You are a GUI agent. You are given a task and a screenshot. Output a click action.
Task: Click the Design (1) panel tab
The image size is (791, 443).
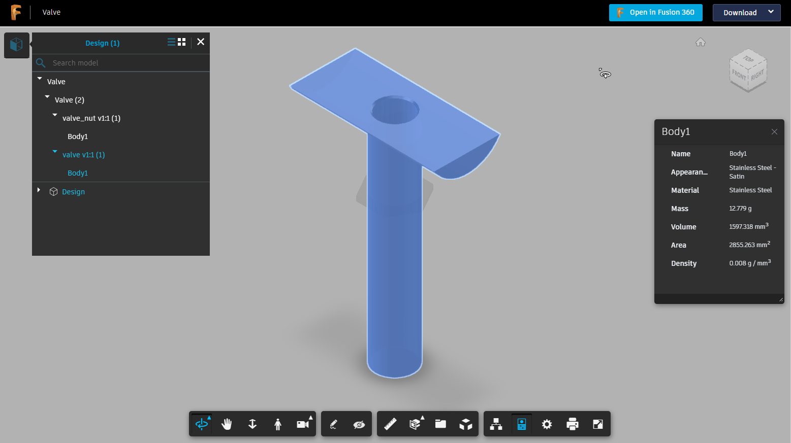click(103, 43)
